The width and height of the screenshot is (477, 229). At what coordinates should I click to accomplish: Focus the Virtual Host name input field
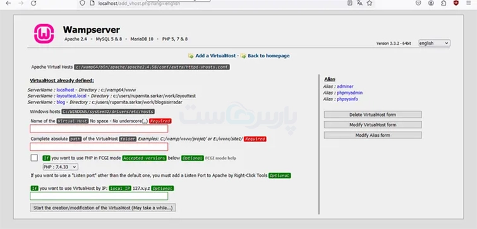click(x=99, y=129)
